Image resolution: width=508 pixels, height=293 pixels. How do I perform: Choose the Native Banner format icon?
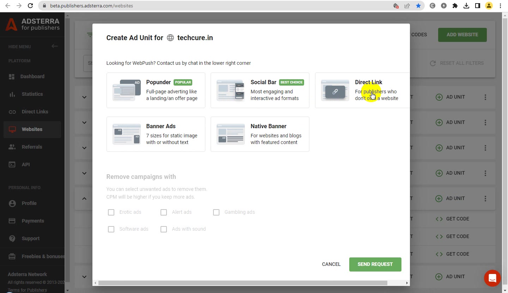[231, 134]
